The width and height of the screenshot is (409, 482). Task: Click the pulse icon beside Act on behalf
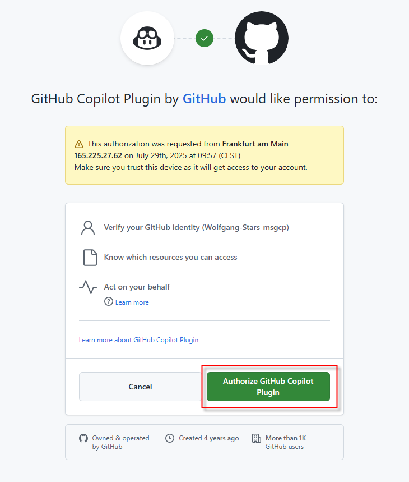point(88,287)
